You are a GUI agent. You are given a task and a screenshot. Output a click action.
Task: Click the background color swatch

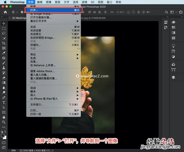[x=5, y=138]
